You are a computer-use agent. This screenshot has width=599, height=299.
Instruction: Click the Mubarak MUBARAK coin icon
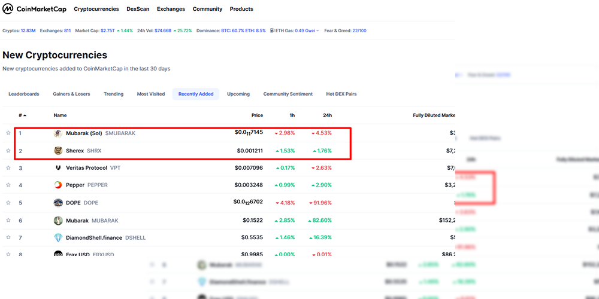(x=58, y=221)
